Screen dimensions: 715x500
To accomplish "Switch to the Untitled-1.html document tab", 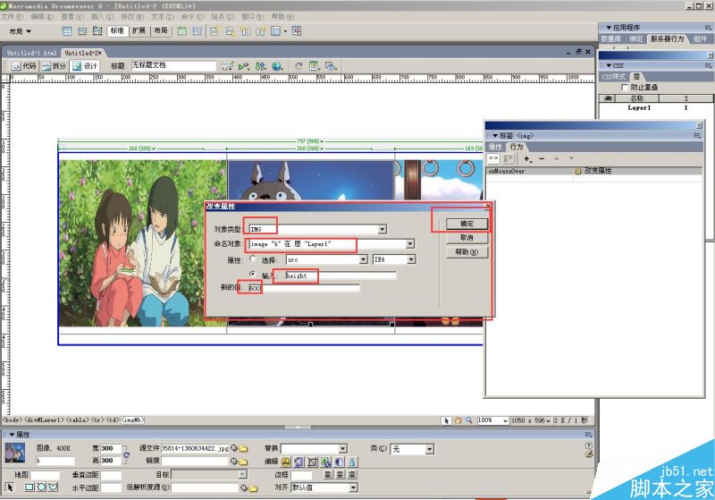I will [x=32, y=53].
